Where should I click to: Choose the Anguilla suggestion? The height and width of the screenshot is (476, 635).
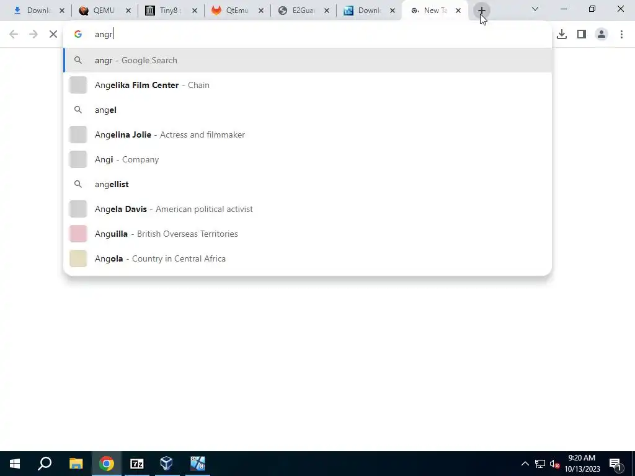click(x=308, y=234)
